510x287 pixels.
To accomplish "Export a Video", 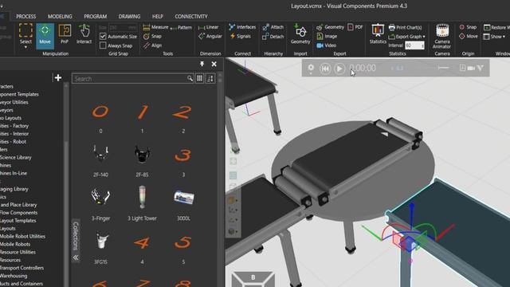I will [326, 45].
